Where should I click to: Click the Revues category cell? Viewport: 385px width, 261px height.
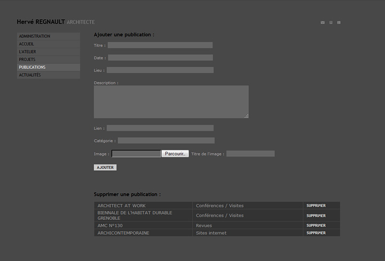(248, 225)
